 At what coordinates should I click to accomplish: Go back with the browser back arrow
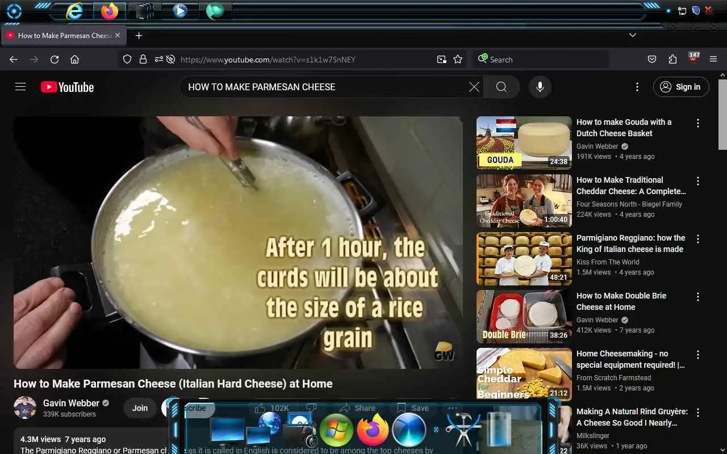click(x=14, y=60)
